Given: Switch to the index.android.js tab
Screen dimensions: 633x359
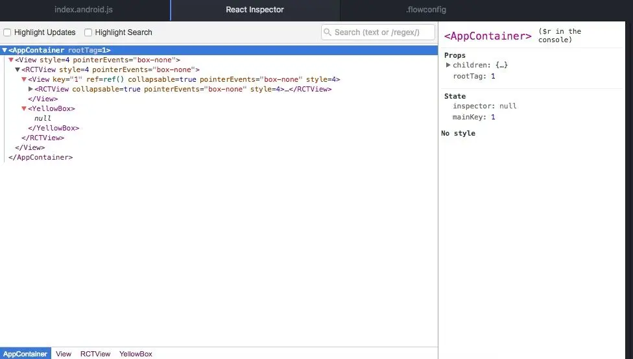Looking at the screenshot, I should pyautogui.click(x=84, y=10).
